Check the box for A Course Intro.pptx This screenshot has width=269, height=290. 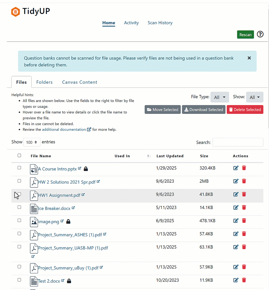click(x=19, y=168)
